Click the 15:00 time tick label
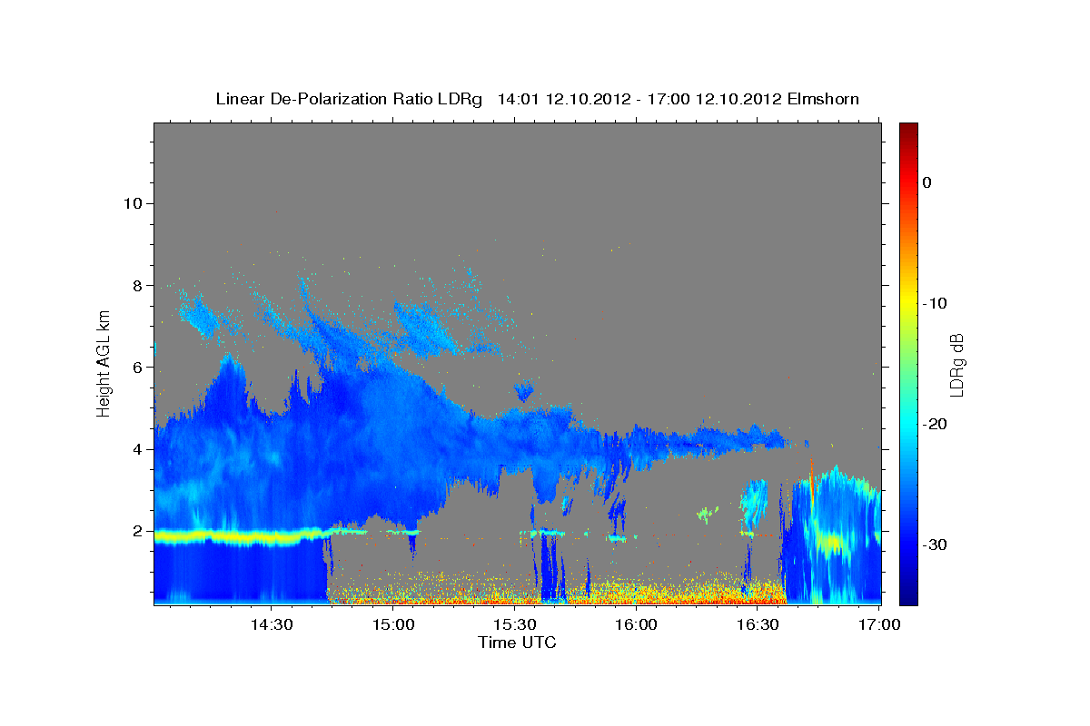 [x=392, y=624]
